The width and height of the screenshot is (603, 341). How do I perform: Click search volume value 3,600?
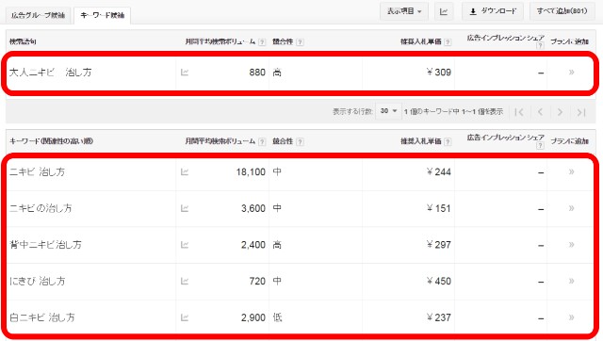(253, 208)
